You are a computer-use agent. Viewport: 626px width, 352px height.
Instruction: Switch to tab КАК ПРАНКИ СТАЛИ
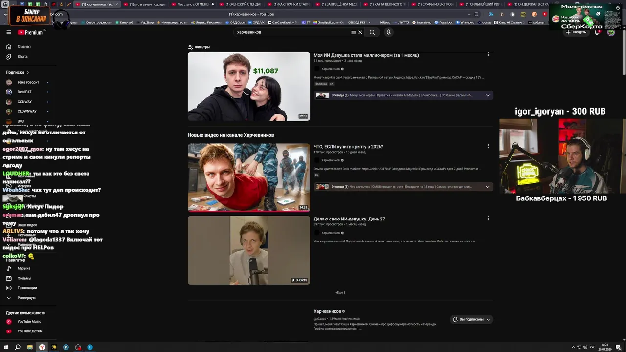click(289, 4)
